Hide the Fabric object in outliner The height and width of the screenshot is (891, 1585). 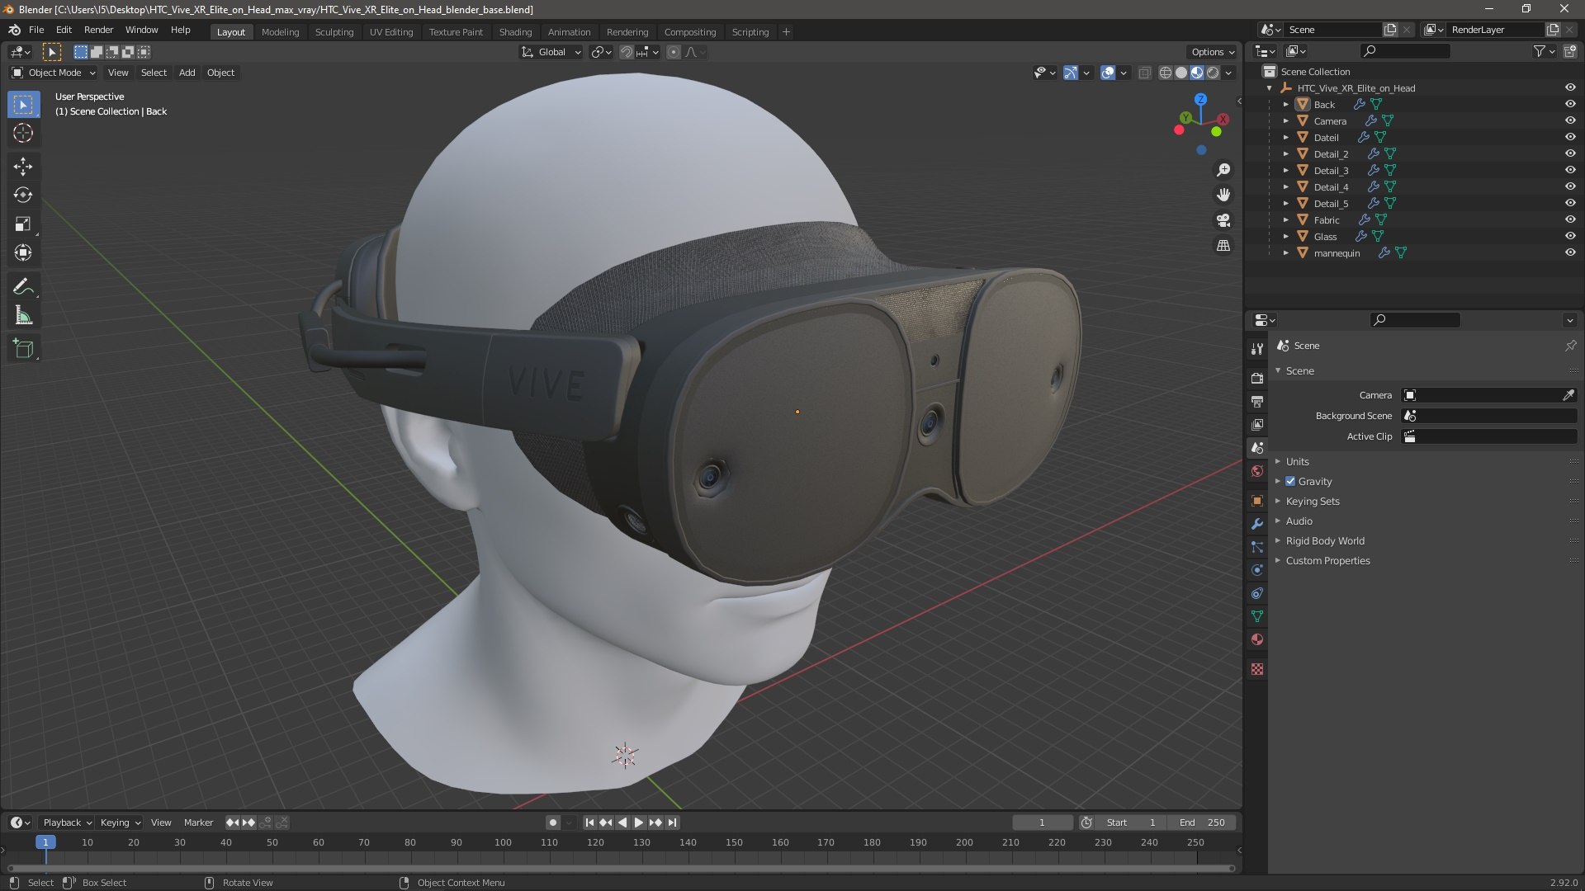click(x=1570, y=219)
